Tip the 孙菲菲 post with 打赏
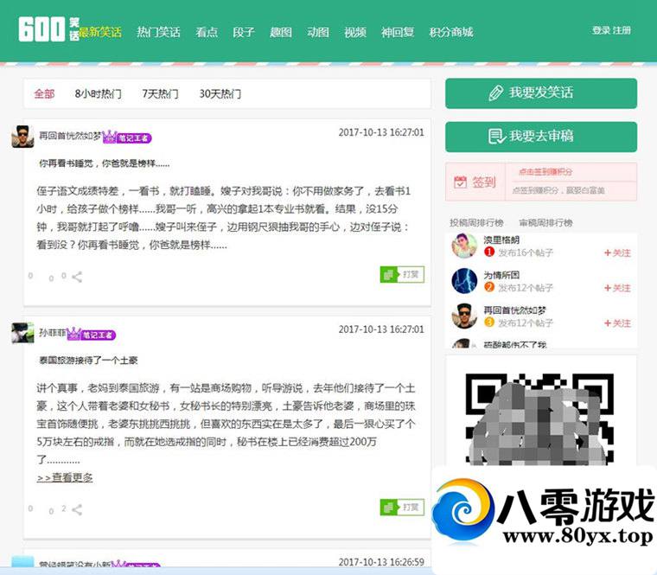The width and height of the screenshot is (657, 575). coord(403,508)
